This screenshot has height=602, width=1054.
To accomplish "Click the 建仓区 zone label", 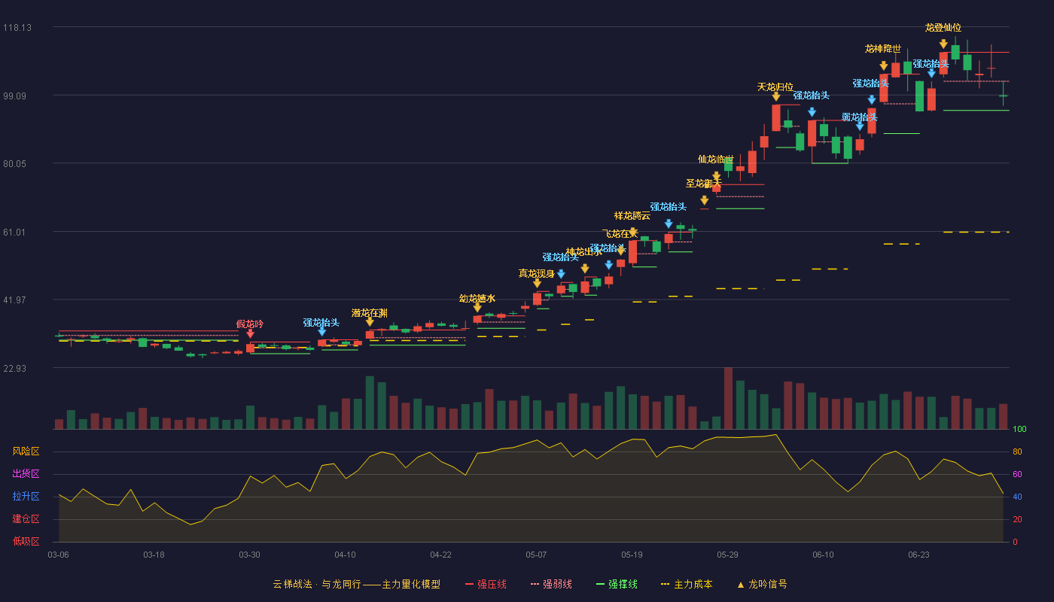I will (26, 519).
